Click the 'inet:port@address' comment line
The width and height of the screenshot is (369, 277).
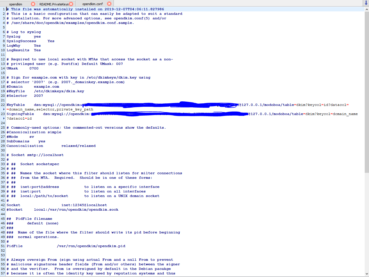(x=83, y=187)
